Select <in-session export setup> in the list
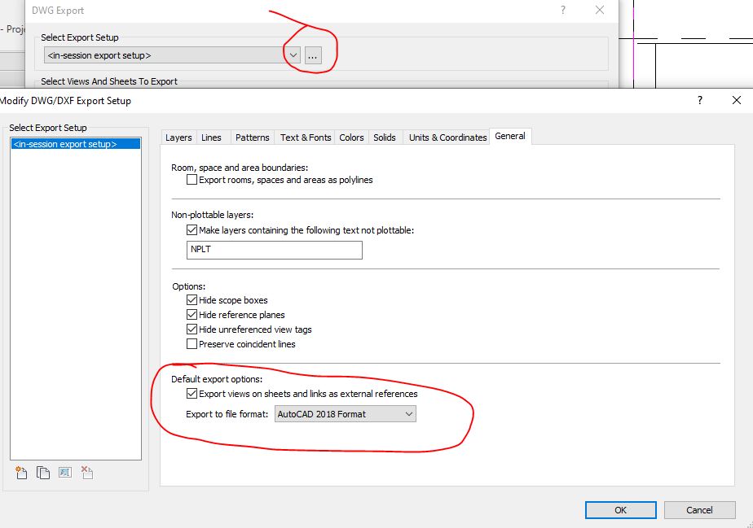 pyautogui.click(x=76, y=144)
